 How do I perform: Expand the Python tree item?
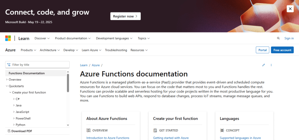[x=14, y=125]
